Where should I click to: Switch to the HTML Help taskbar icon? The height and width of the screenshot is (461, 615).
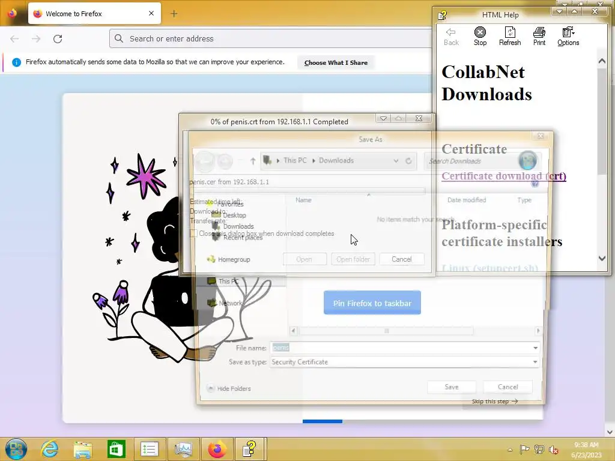click(x=250, y=449)
